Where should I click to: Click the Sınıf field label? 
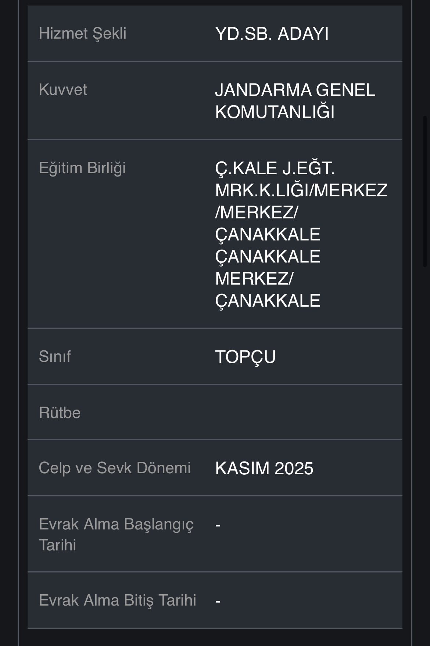point(55,356)
